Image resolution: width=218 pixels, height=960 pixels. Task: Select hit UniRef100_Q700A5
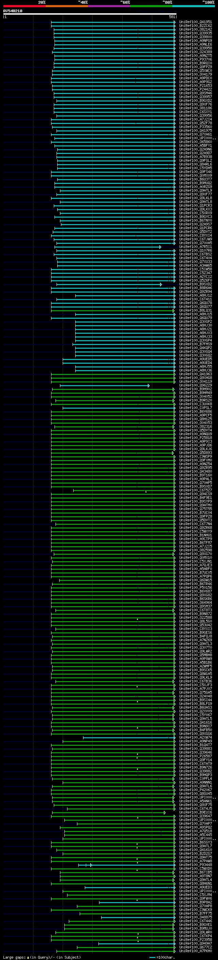click(195, 243)
